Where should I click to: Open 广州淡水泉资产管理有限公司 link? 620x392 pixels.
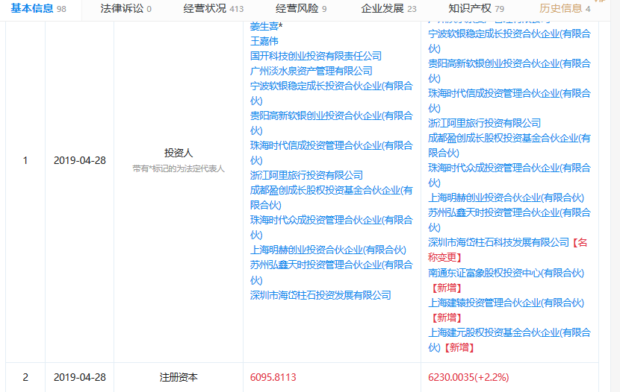click(x=311, y=71)
